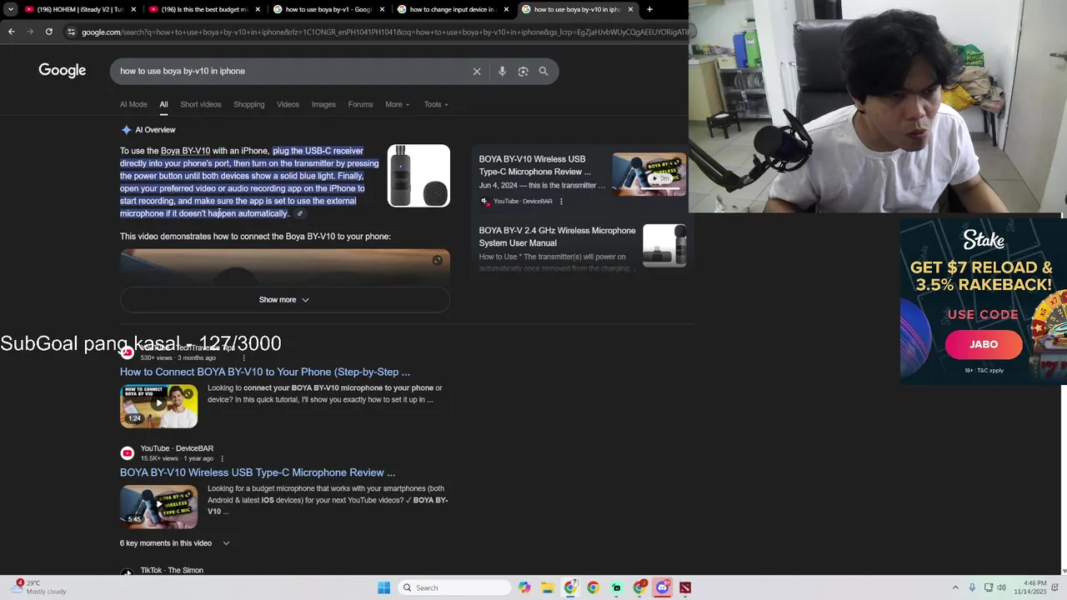Viewport: 1067px width, 600px height.
Task: Click YouTube icon beside DeviceBAR result
Action: pyautogui.click(x=127, y=453)
